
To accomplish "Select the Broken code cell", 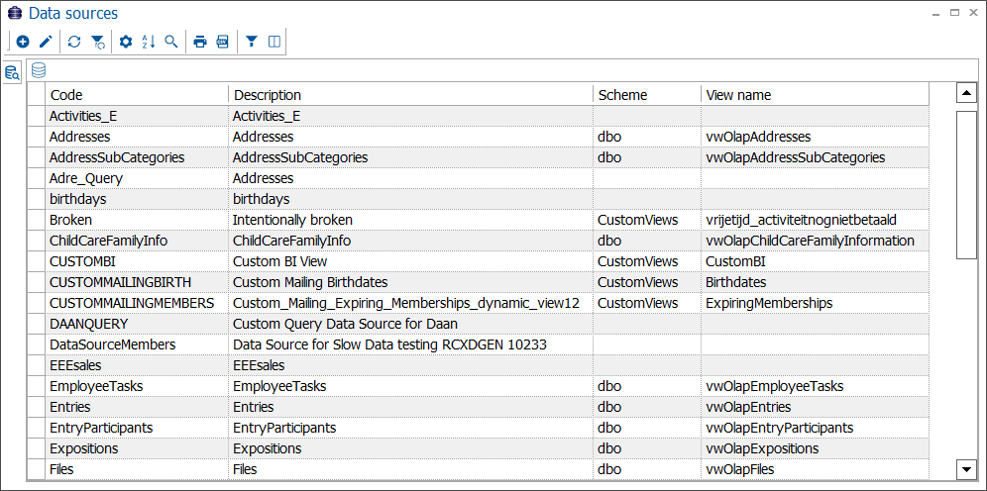I will (137, 220).
